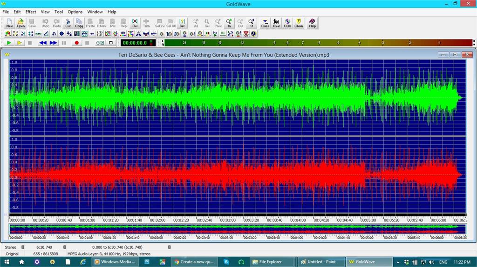The image size is (477, 267).
Task: Click the 'Original' status bar label
Action: pyautogui.click(x=12, y=254)
